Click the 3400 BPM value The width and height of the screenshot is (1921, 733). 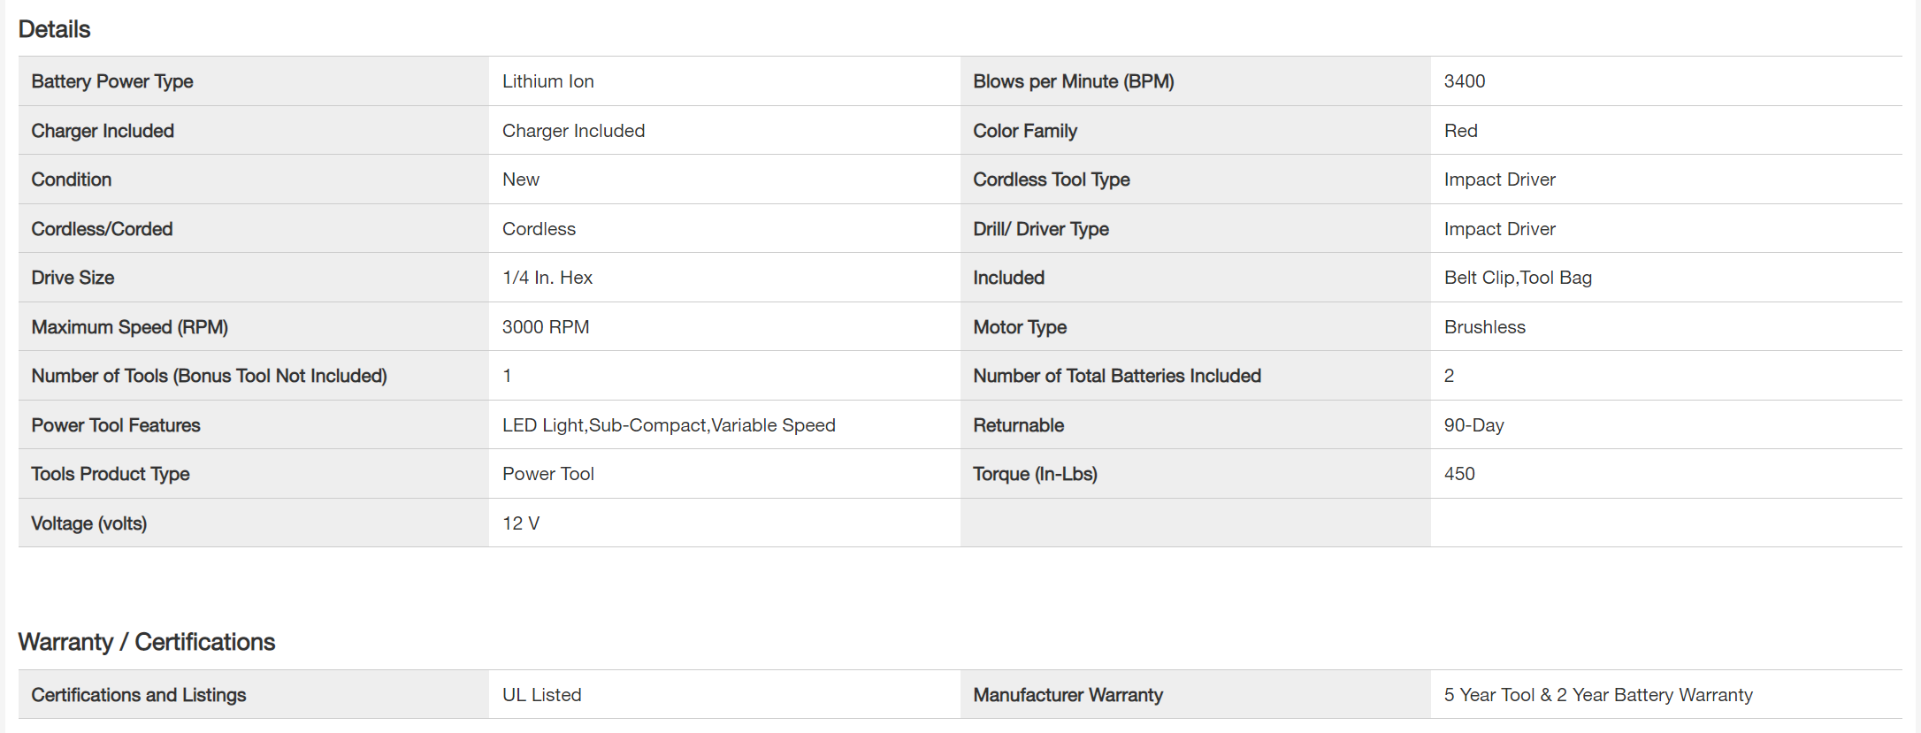[x=1464, y=81]
